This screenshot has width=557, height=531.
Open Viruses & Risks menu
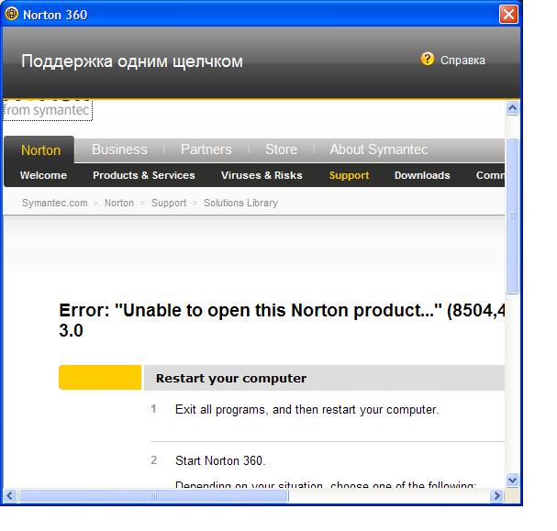coord(262,175)
